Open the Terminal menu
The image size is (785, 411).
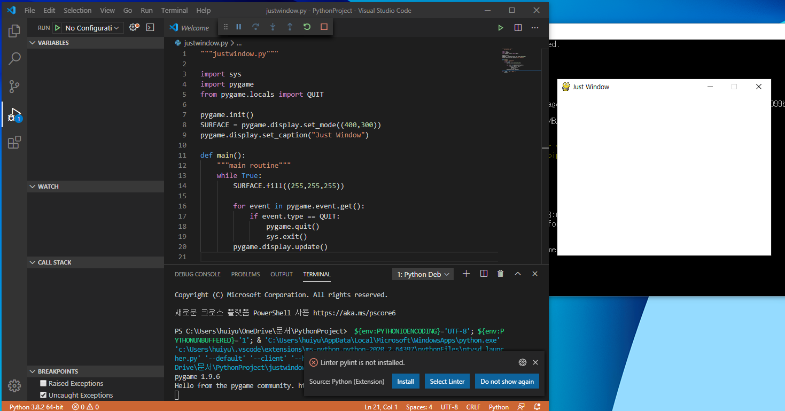pyautogui.click(x=175, y=10)
